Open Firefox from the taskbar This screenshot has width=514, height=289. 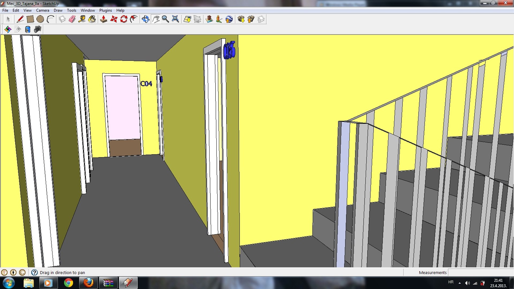tap(88, 283)
